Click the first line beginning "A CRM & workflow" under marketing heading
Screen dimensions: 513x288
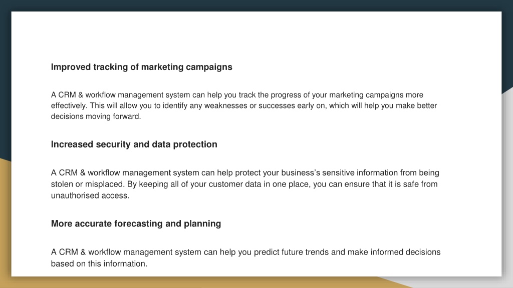pos(237,95)
